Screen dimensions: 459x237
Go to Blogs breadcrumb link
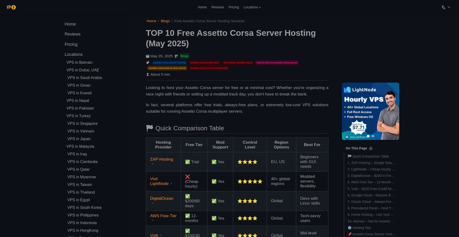point(165,21)
